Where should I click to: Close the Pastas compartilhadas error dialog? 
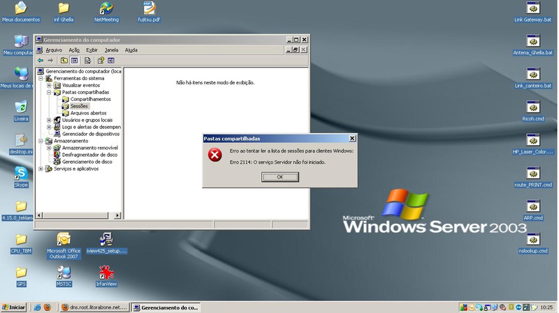(352, 138)
